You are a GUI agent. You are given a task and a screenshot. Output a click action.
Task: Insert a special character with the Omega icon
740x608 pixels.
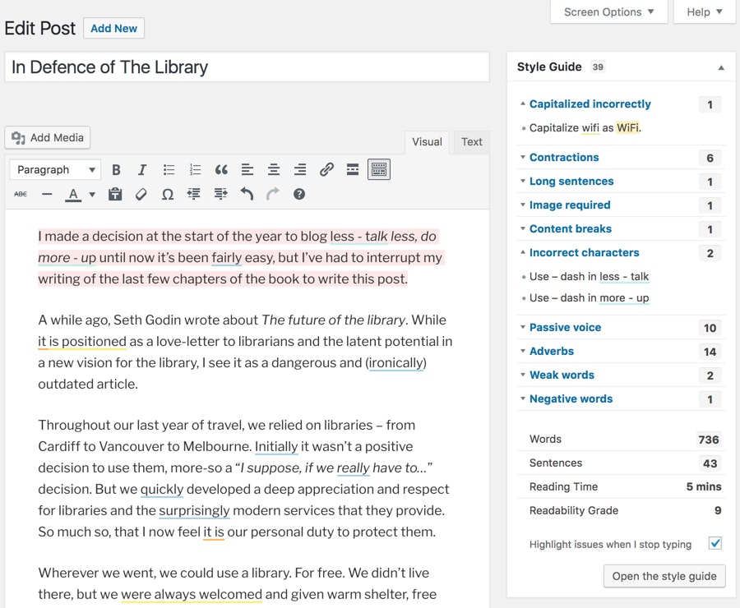(x=168, y=194)
